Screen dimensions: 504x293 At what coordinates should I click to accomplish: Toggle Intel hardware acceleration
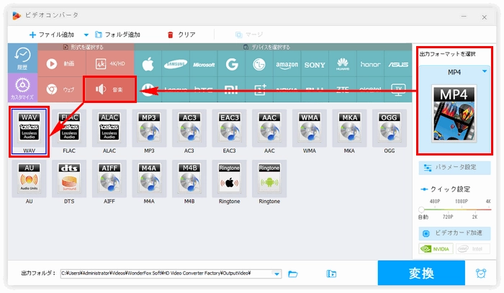point(472,249)
